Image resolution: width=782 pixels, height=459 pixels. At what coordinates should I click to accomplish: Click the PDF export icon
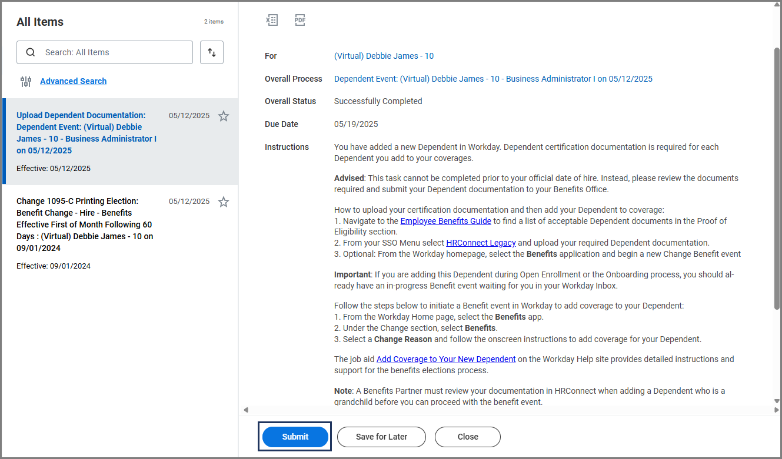tap(300, 20)
